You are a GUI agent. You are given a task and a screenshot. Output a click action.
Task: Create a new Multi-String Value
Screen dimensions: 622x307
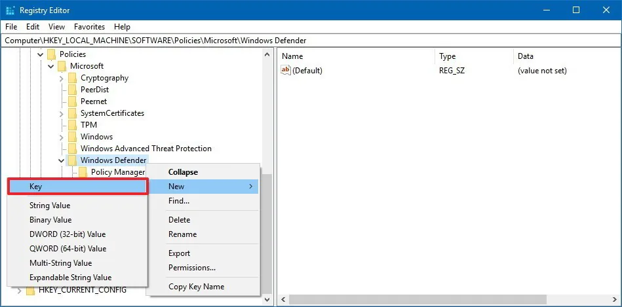[x=78, y=263]
